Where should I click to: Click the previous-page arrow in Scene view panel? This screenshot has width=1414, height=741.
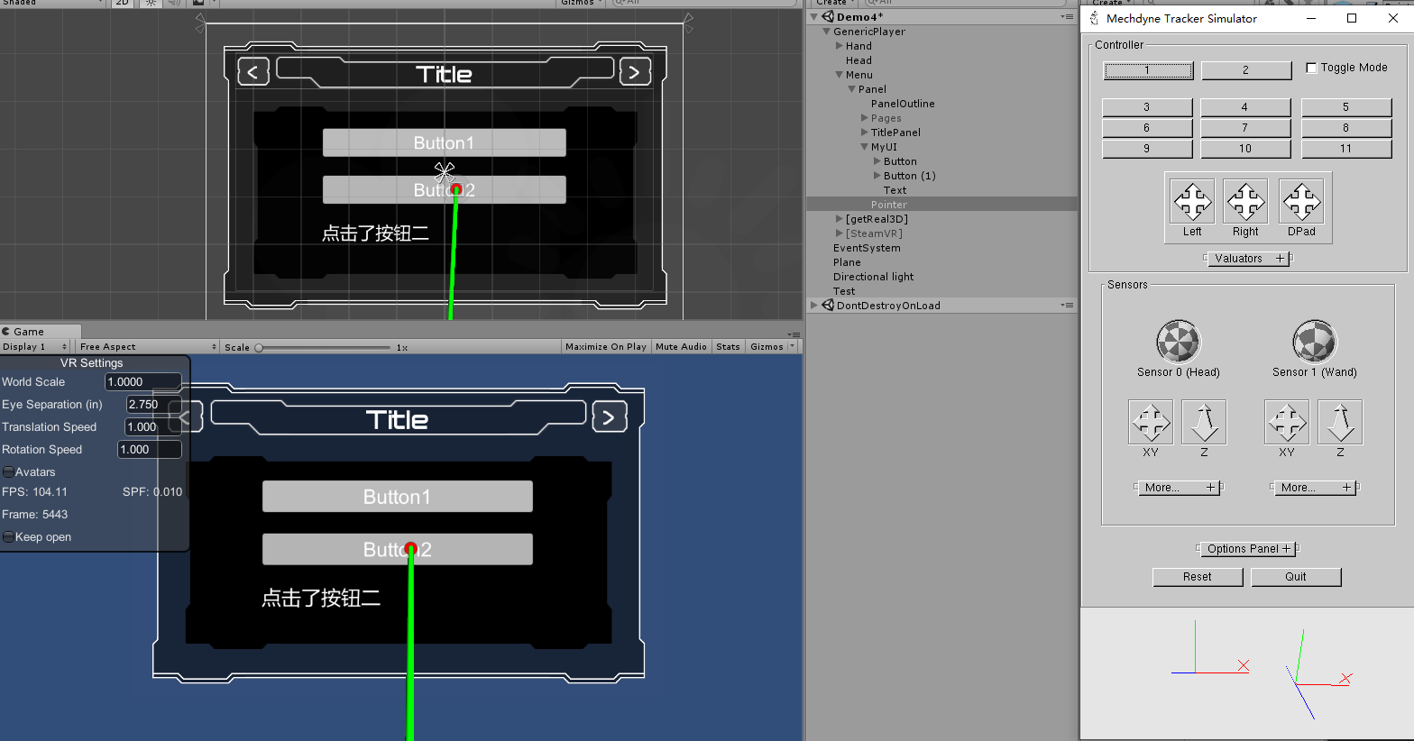tap(253, 73)
